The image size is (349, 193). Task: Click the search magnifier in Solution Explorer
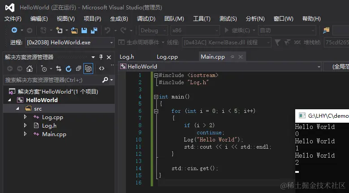[x=105, y=80]
